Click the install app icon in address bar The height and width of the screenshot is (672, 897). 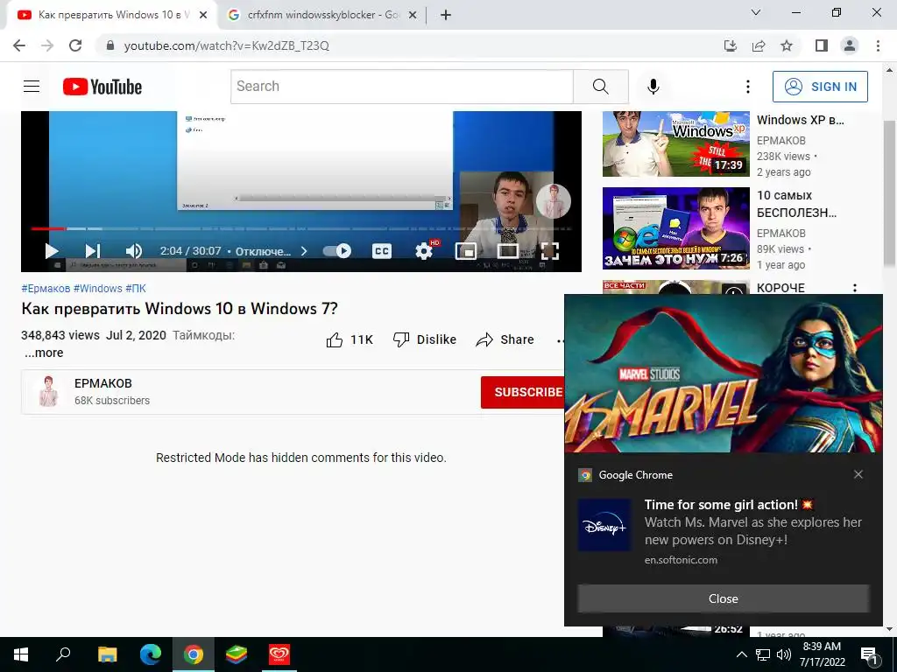click(x=730, y=45)
